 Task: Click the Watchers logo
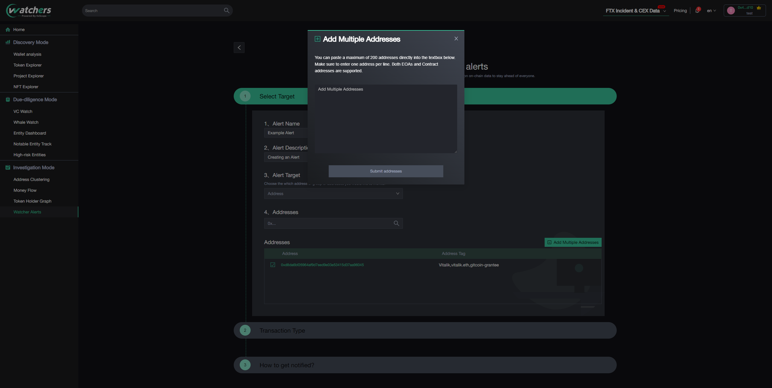[29, 11]
